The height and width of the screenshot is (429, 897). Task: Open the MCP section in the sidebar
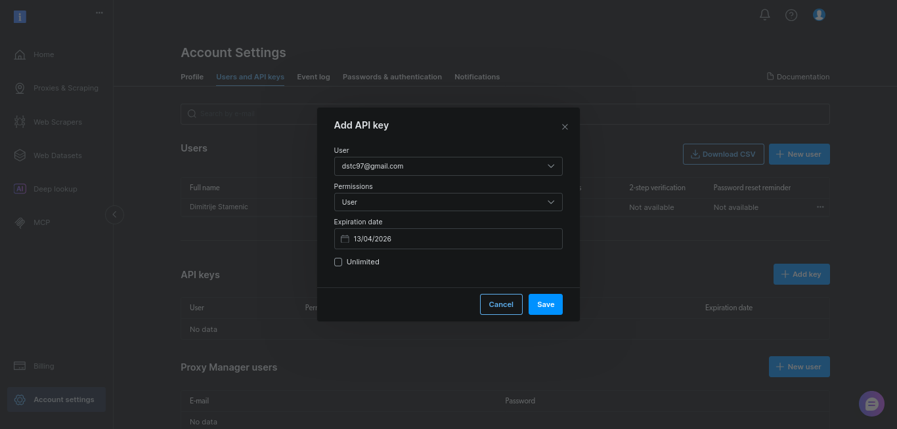[x=42, y=222]
